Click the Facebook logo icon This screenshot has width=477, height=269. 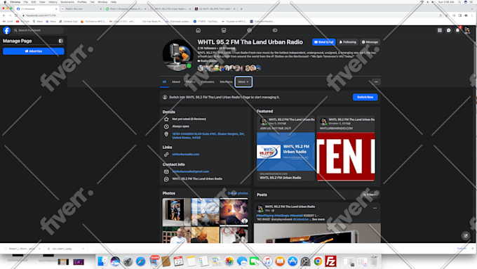click(x=7, y=30)
